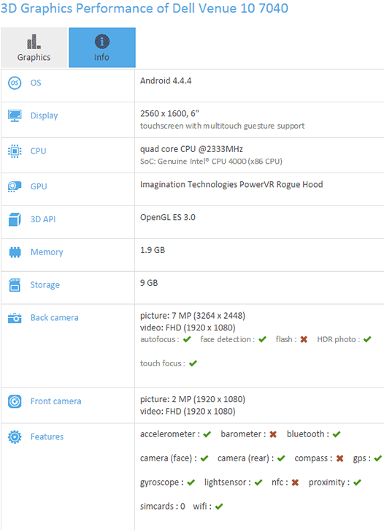The image size is (384, 530).
Task: Click the gps green checkmark
Action: (x=378, y=458)
